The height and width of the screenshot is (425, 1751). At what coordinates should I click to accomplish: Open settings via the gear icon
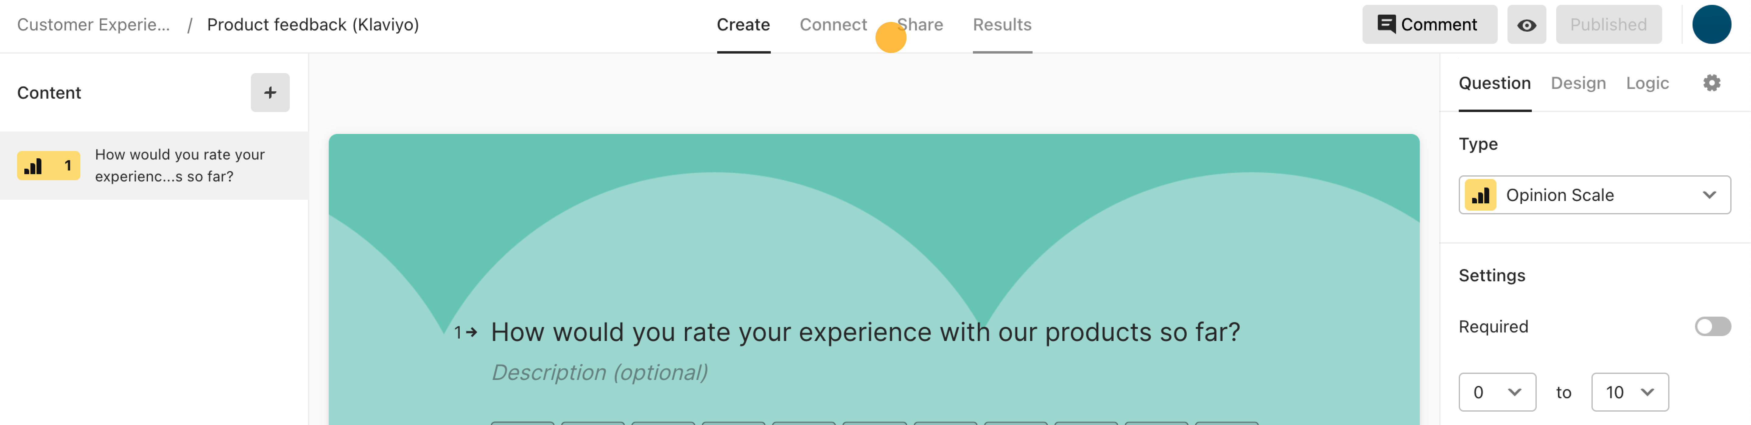(x=1711, y=83)
